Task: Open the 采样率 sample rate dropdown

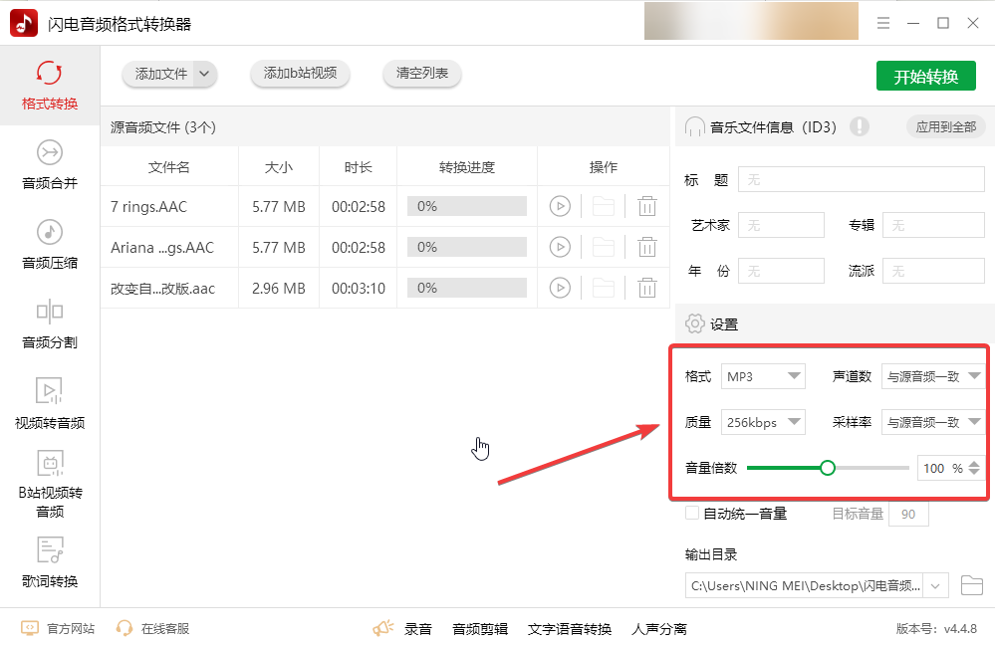Action: [933, 422]
